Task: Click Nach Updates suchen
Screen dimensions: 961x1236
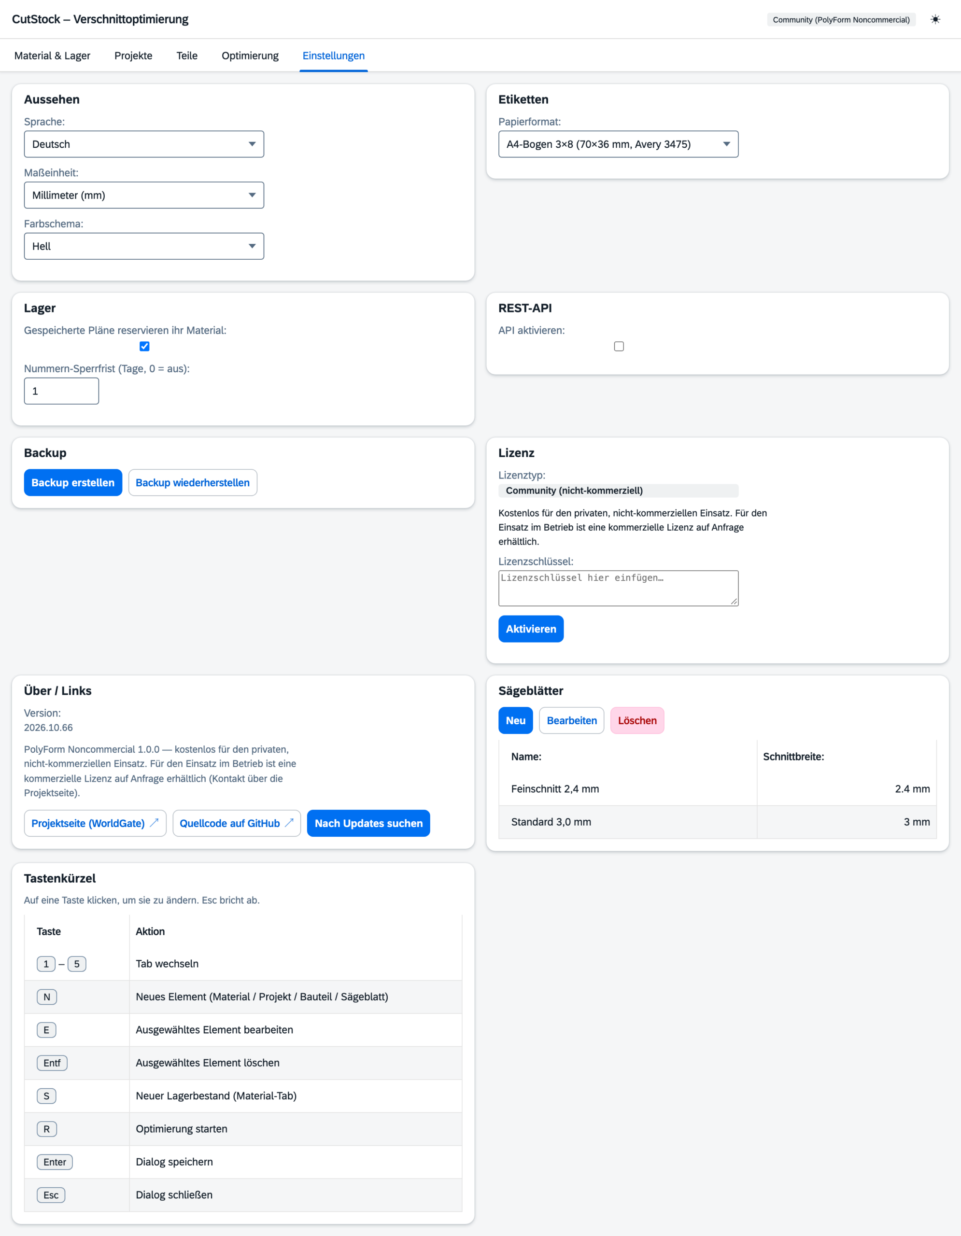Action: (368, 823)
